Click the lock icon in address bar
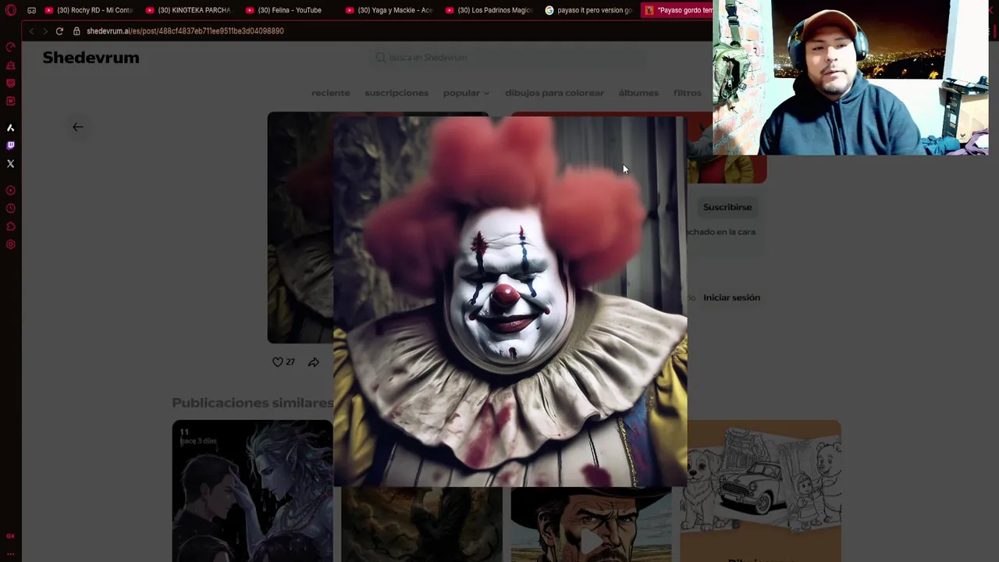 76,31
